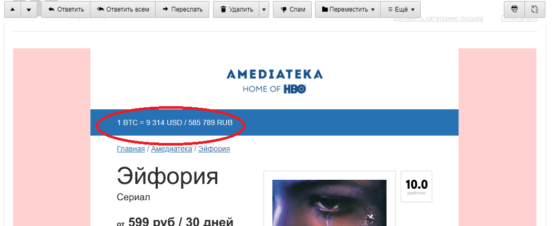
Task: Open the Амедиатека breadcrumb link
Action: [x=171, y=149]
